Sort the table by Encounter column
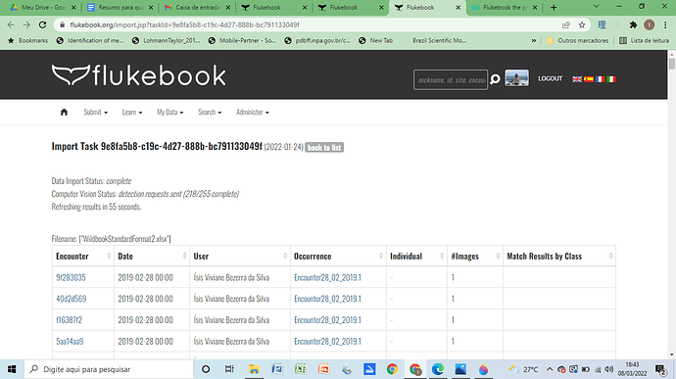Image resolution: width=676 pixels, height=379 pixels. pos(82,257)
